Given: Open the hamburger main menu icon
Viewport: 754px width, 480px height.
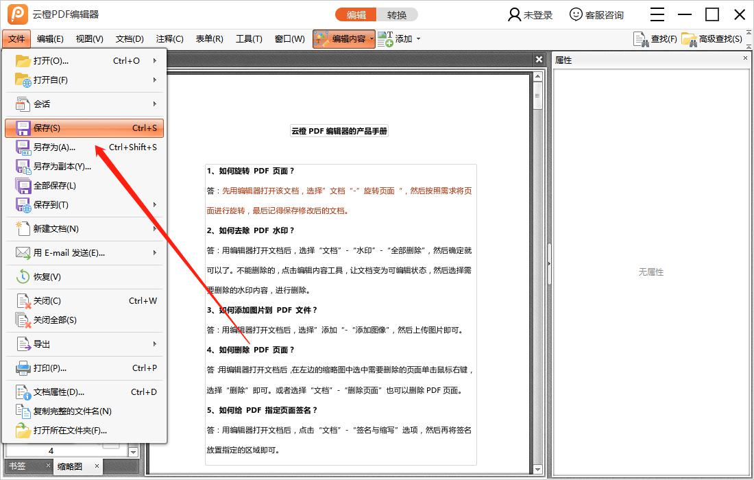Looking at the screenshot, I should [x=657, y=14].
